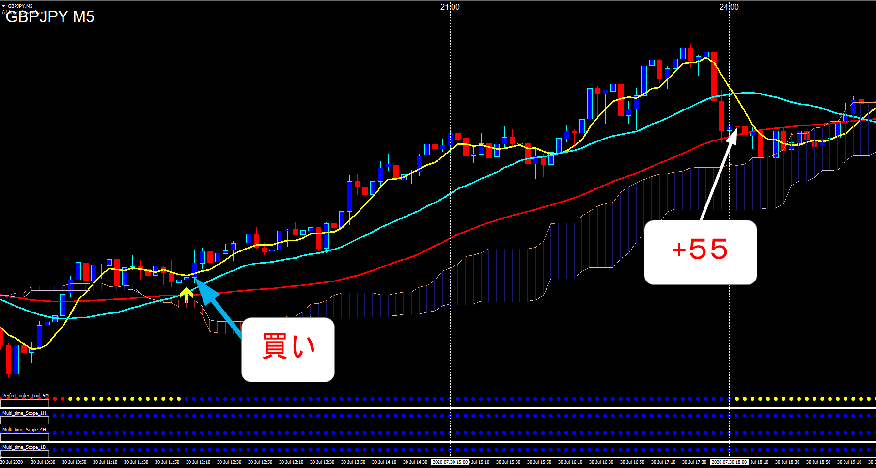The width and height of the screenshot is (876, 468).
Task: Click the 30 Jul 13:50 time label
Action: pyautogui.click(x=353, y=462)
